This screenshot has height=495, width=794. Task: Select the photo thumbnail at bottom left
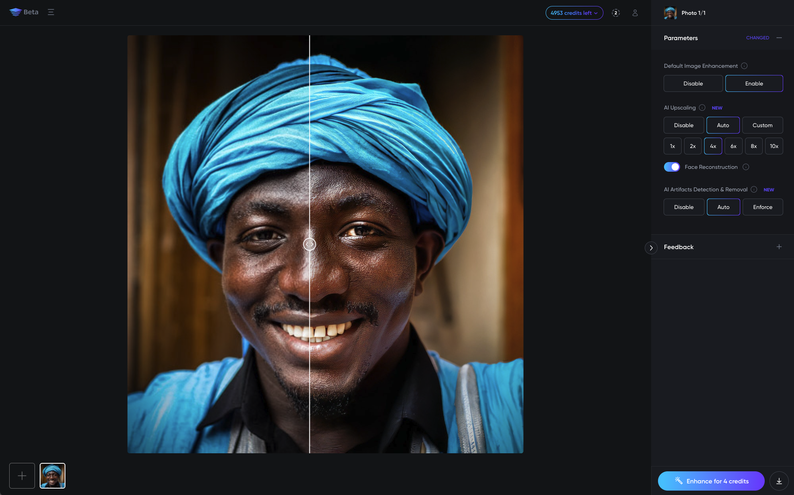click(x=52, y=476)
